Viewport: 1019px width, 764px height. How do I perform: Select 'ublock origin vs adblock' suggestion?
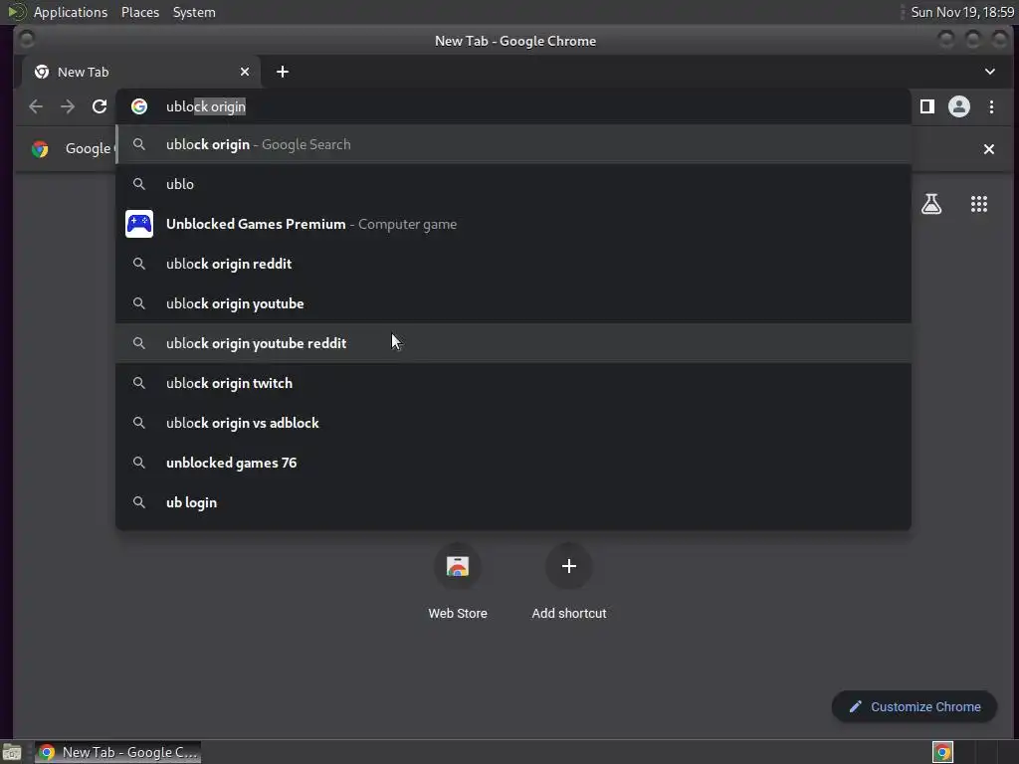(513, 423)
